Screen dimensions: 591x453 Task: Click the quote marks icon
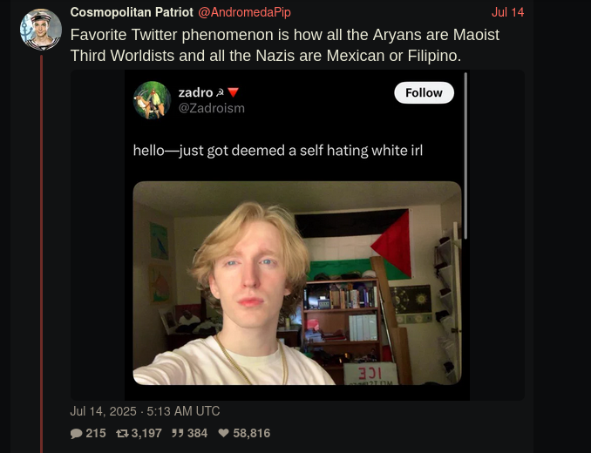(178, 433)
